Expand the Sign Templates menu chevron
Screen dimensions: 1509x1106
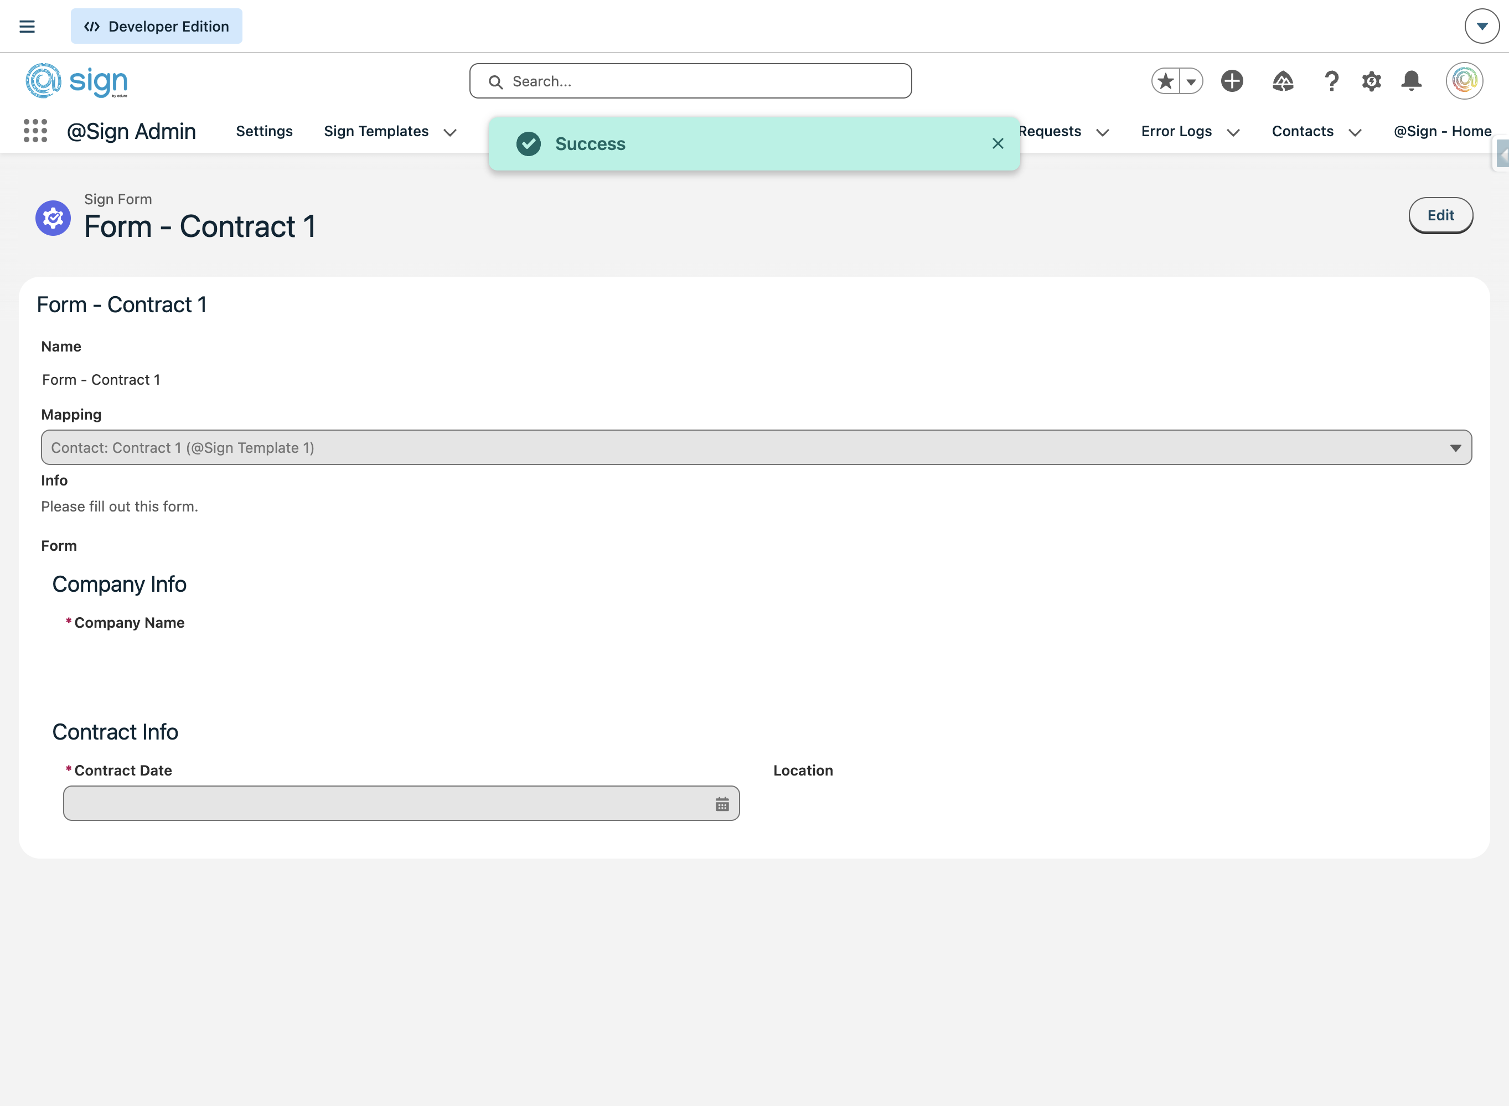point(450,132)
